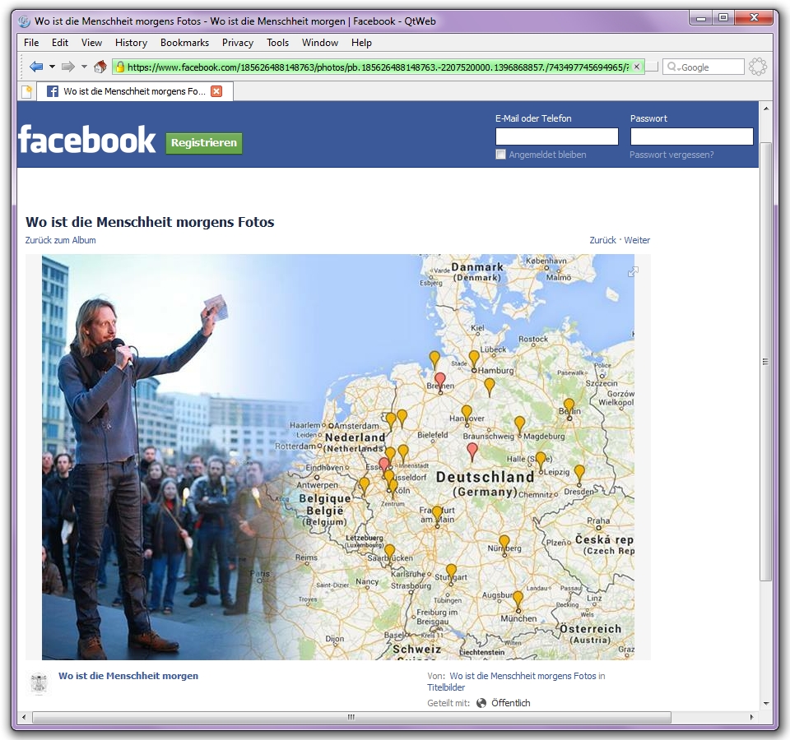Open the Edit menu
The width and height of the screenshot is (790, 740).
tap(60, 43)
